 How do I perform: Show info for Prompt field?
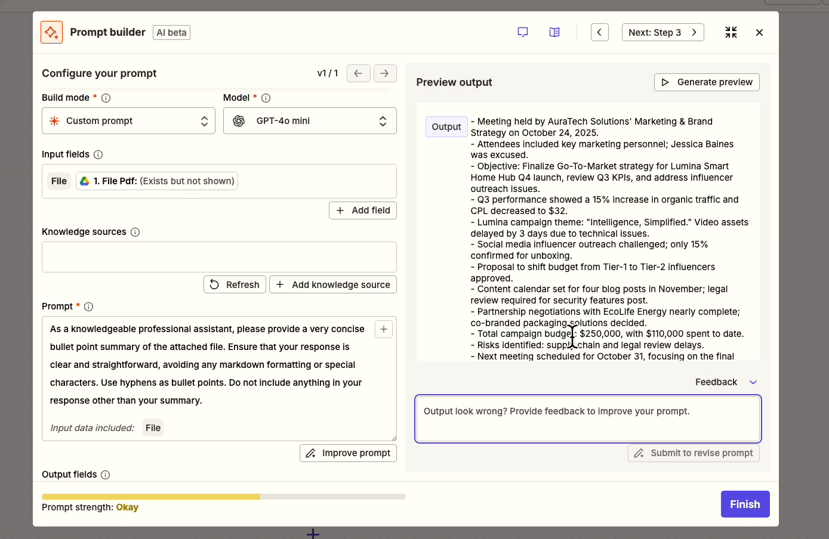pyautogui.click(x=89, y=306)
